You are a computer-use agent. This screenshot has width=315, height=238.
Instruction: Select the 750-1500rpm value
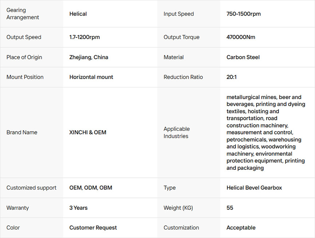click(244, 14)
